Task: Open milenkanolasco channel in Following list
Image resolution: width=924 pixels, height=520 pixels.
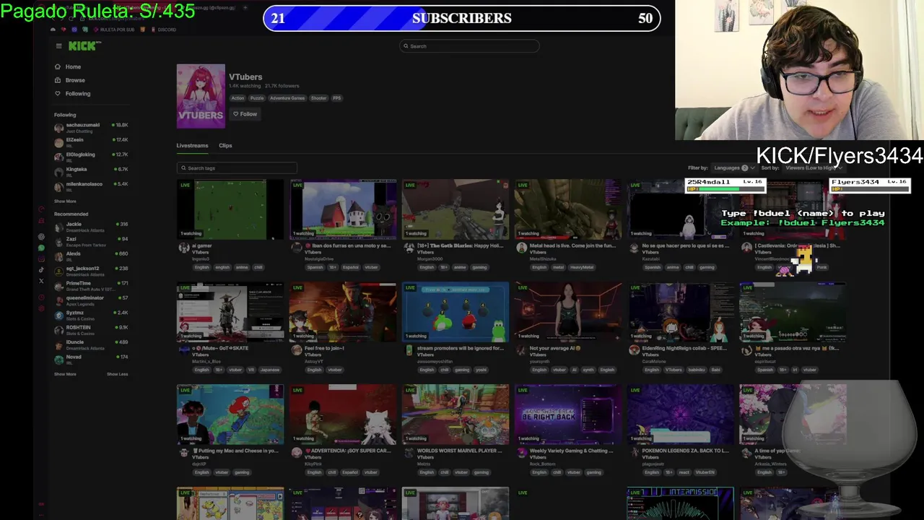Action: (x=92, y=186)
